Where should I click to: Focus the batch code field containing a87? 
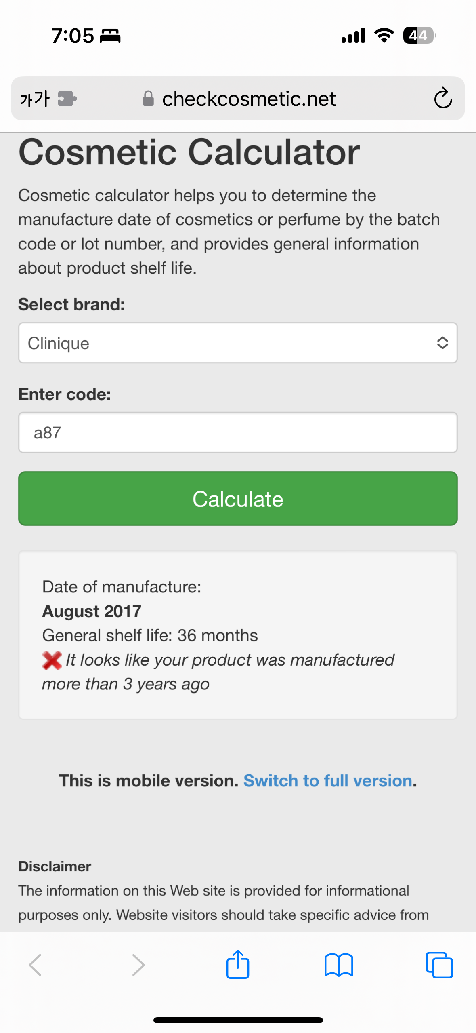237,432
